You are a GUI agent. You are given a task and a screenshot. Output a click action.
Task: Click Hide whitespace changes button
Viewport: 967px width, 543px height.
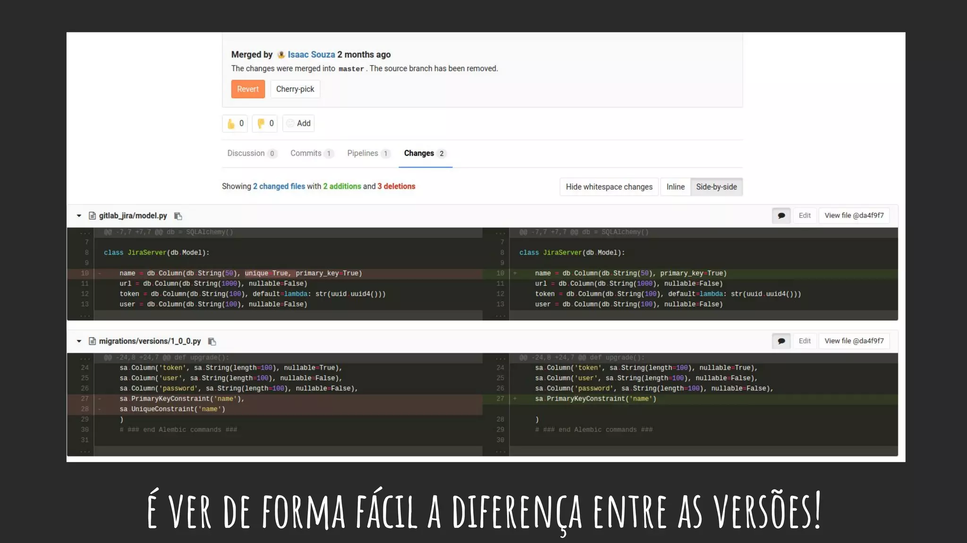click(x=609, y=187)
